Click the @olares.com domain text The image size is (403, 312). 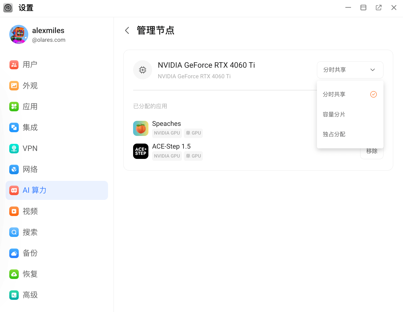(x=49, y=40)
